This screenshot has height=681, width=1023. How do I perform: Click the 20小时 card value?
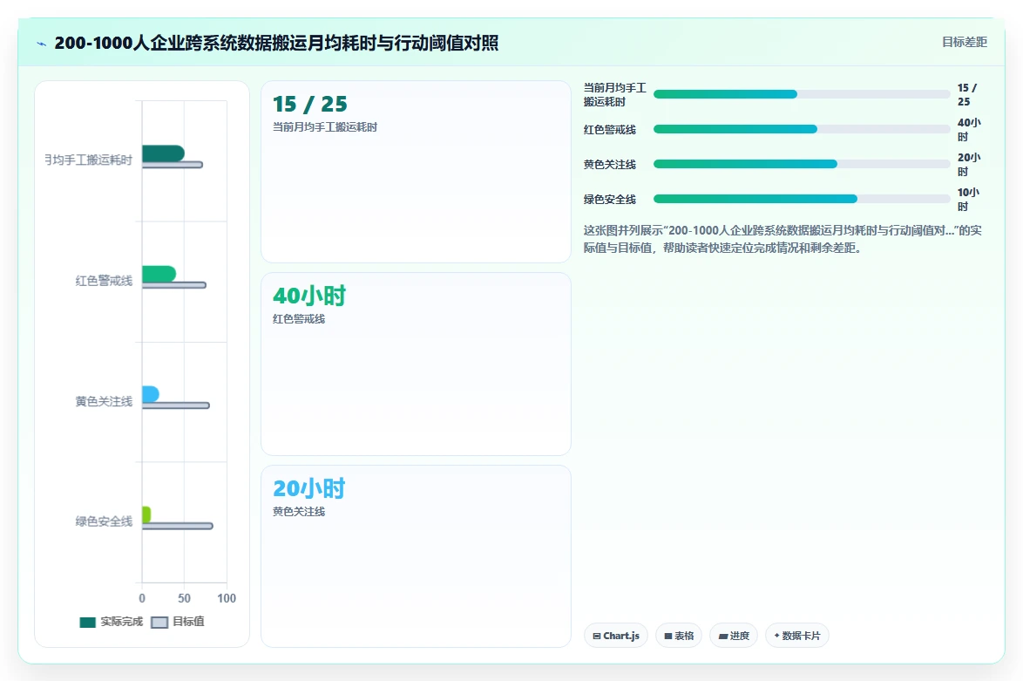pyautogui.click(x=309, y=488)
